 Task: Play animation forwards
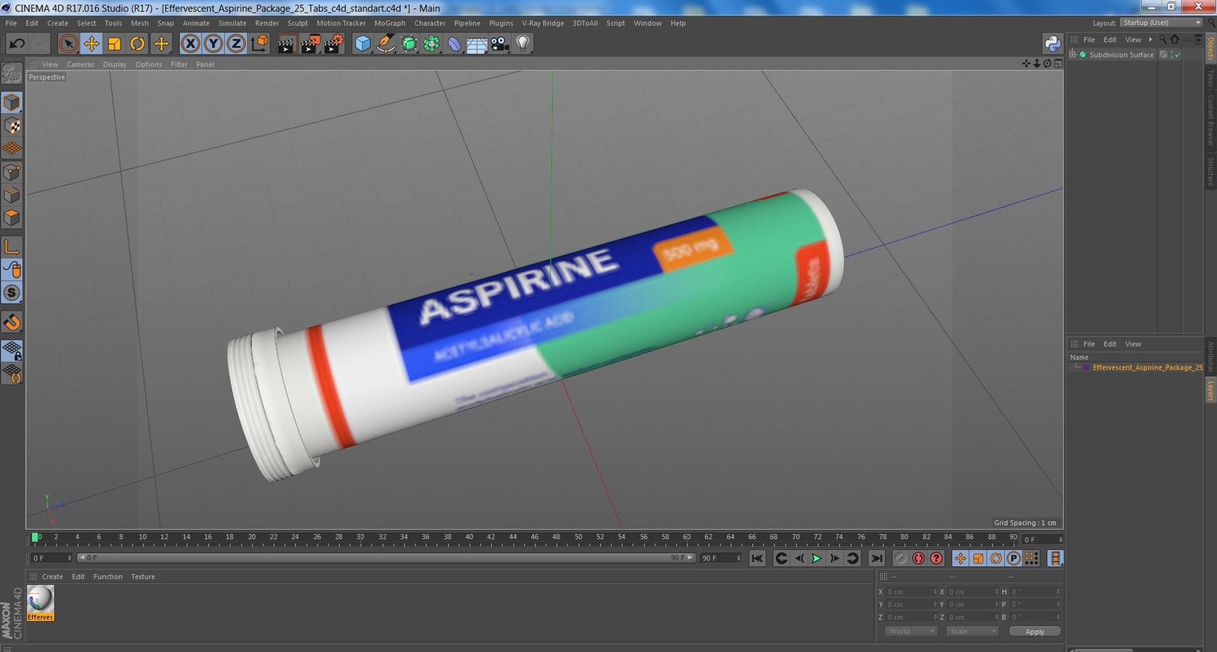(x=816, y=558)
